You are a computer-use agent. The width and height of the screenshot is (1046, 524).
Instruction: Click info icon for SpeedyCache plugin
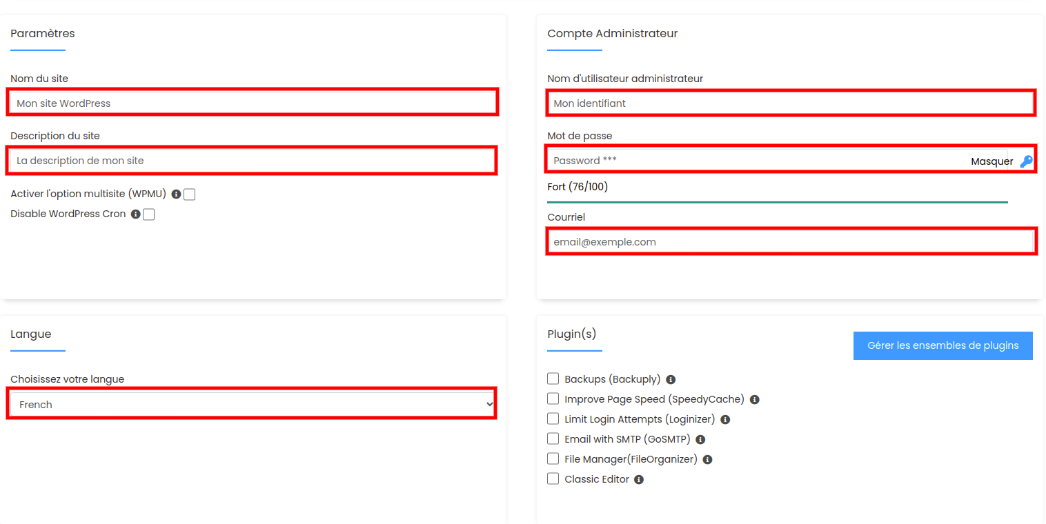pyautogui.click(x=754, y=400)
